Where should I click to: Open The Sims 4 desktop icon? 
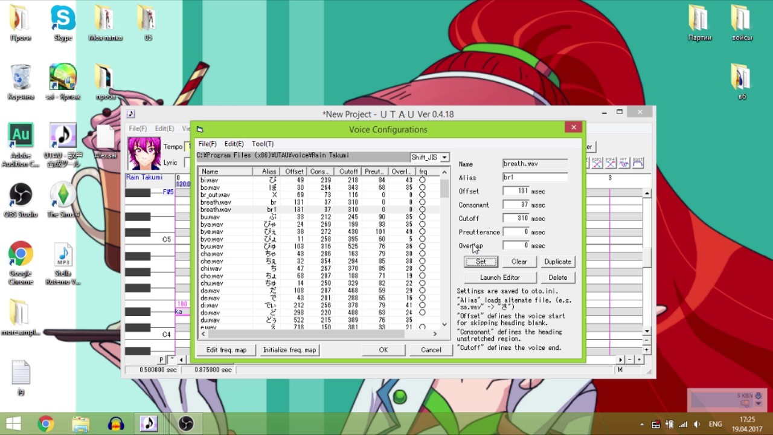point(63,200)
